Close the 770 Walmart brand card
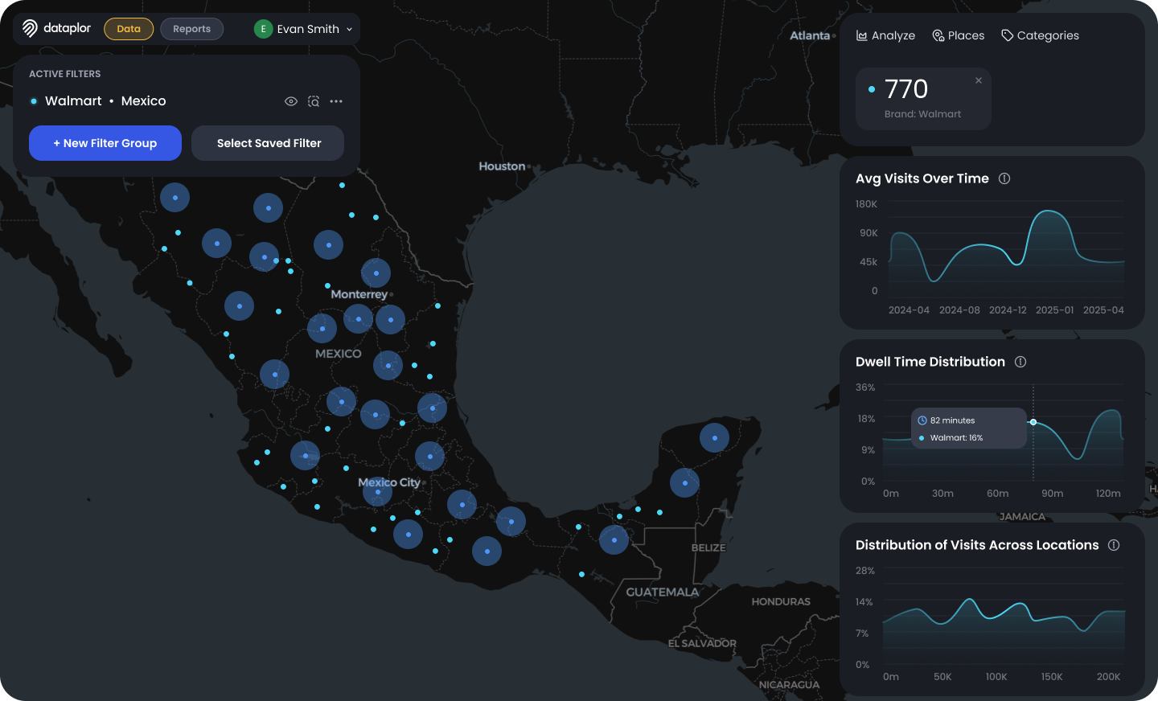 point(979,80)
